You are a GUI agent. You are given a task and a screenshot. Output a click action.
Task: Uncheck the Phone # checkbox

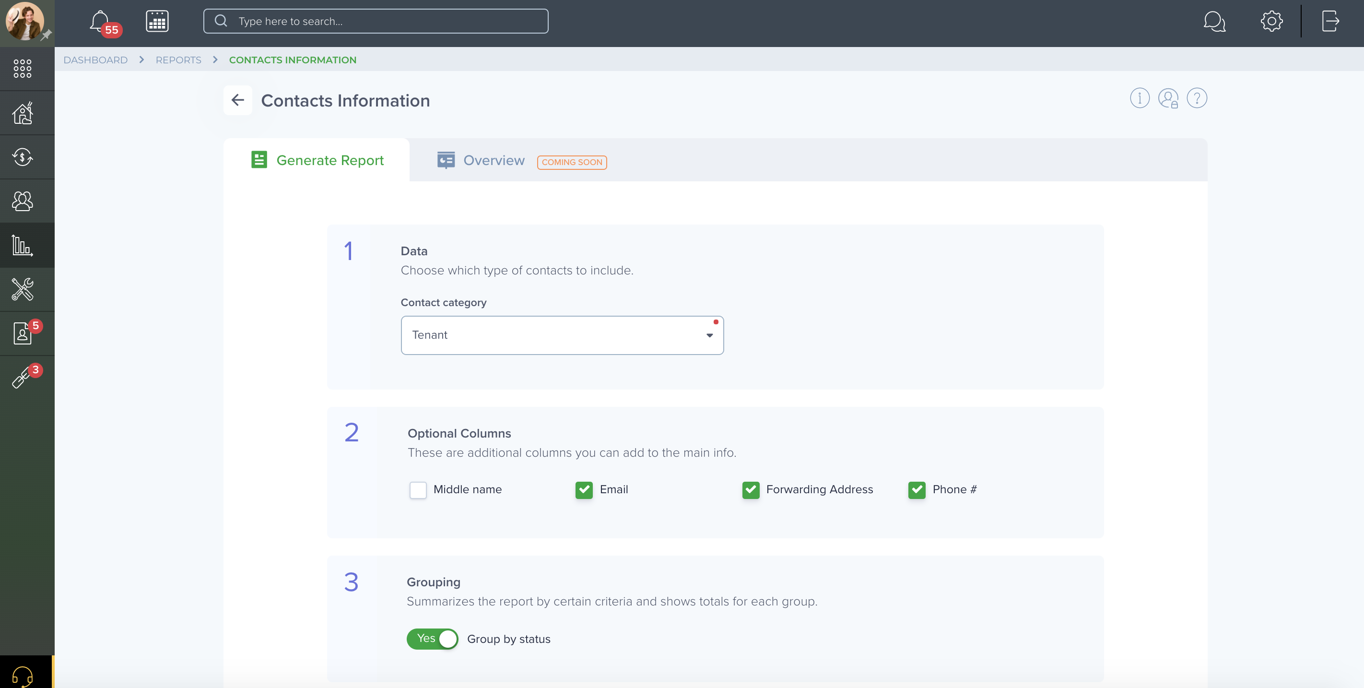coord(917,490)
